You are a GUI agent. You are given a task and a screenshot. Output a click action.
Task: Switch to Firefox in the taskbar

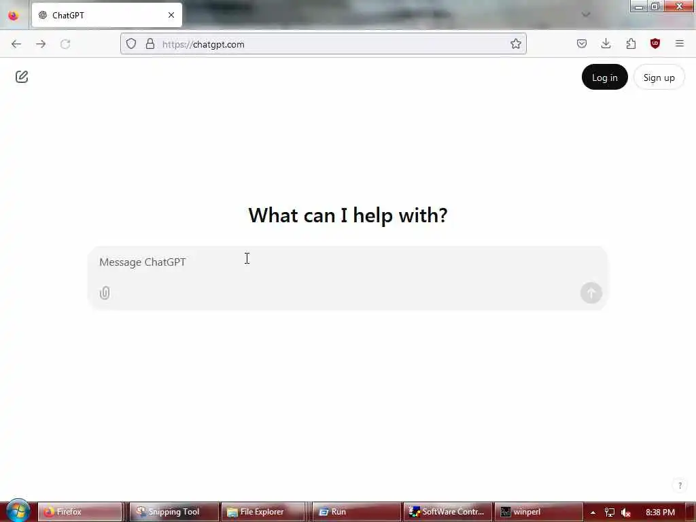tap(80, 512)
